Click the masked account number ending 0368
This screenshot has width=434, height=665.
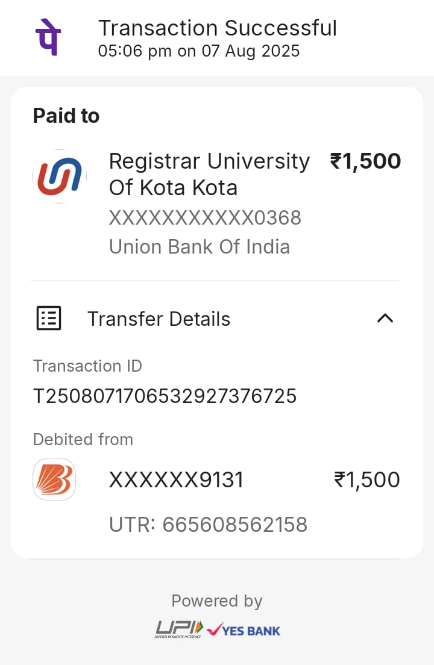[205, 217]
